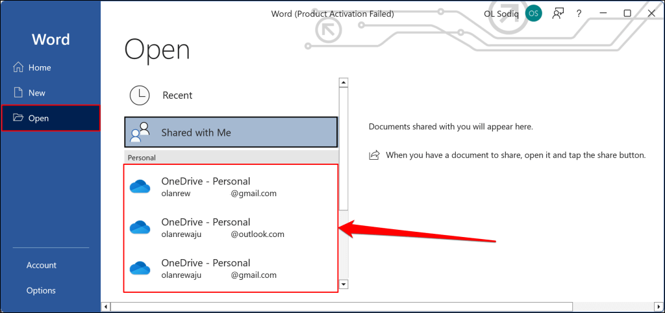Click the OS account avatar circle
665x313 pixels.
coord(533,14)
